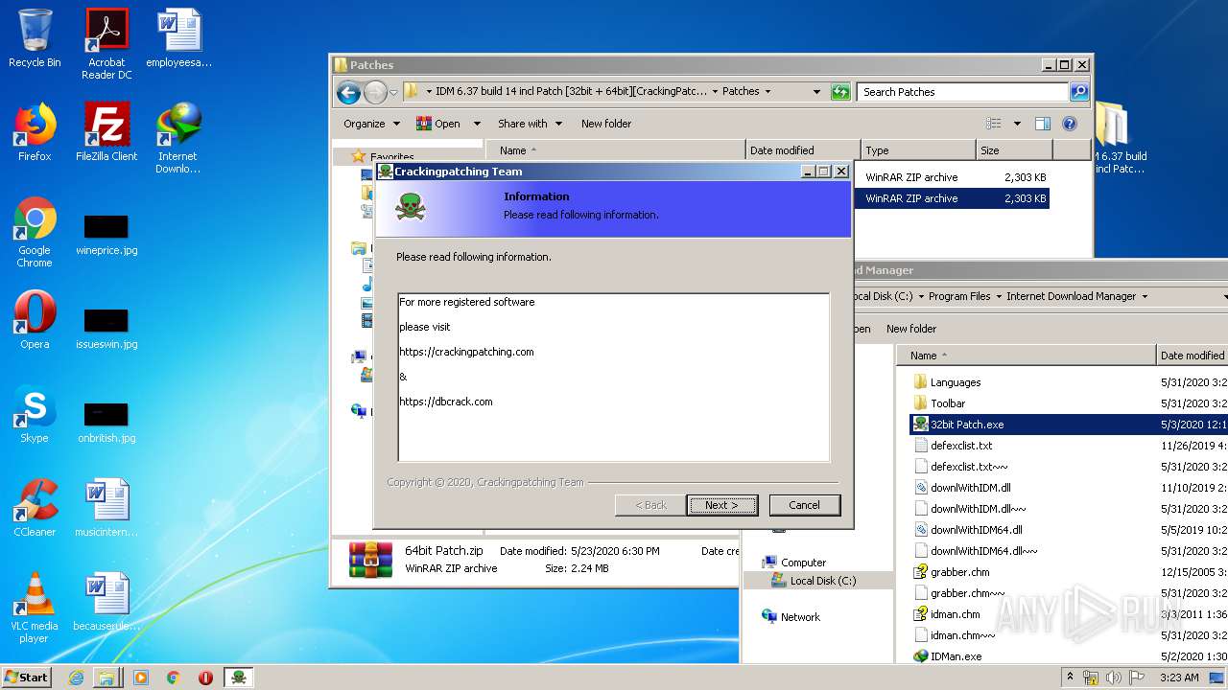
Task: Click New folder in Patches toolbar
Action: 606,124
